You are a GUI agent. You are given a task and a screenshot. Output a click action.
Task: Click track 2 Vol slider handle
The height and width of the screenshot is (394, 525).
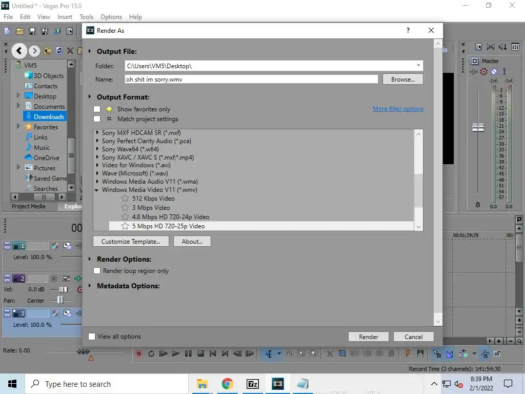coord(63,289)
